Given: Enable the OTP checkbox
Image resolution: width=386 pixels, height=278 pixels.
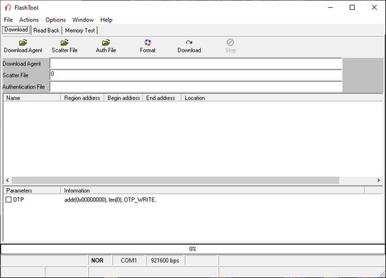Looking at the screenshot, I should point(9,200).
